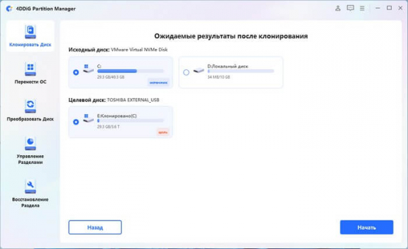Click the C: partition usage bar
This screenshot has width=408, height=249.
coord(131,71)
